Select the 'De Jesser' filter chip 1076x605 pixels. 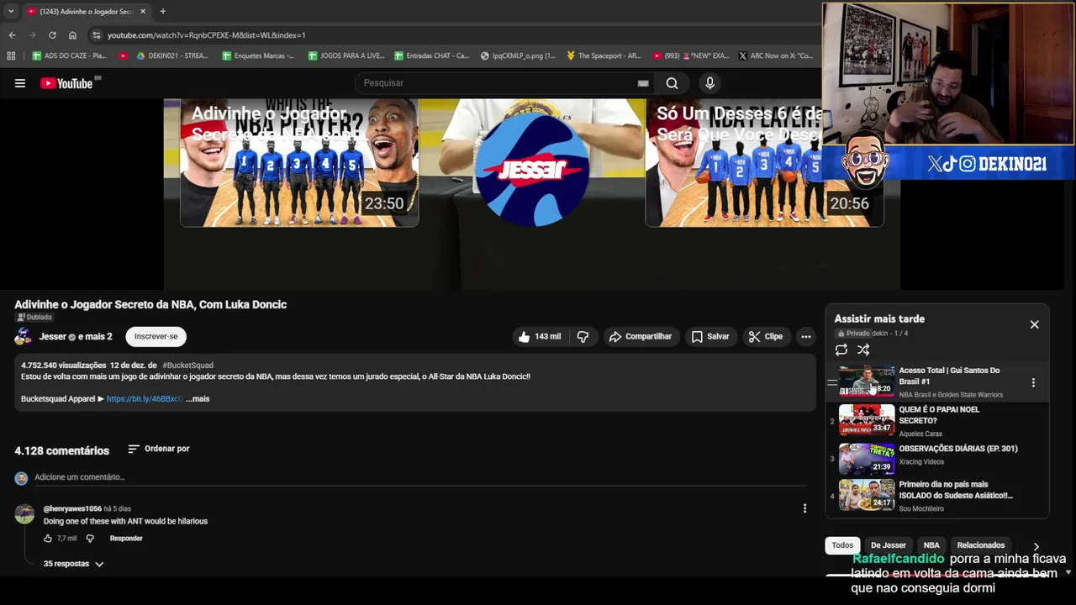(889, 545)
